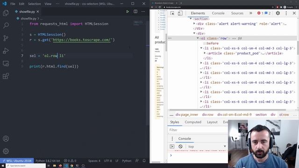This screenshot has width=299, height=168.
Task: Click the blue issues count badge
Action: 268,13
